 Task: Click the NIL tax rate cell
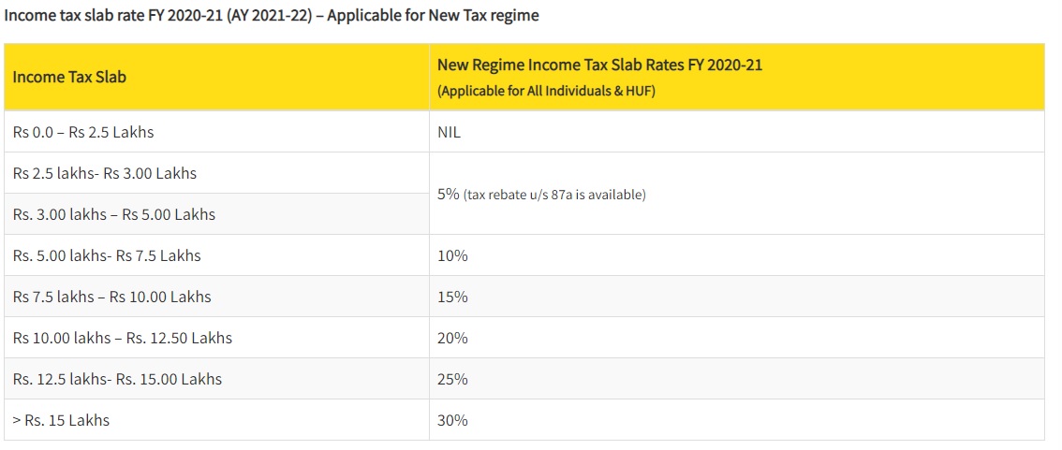[450, 132]
